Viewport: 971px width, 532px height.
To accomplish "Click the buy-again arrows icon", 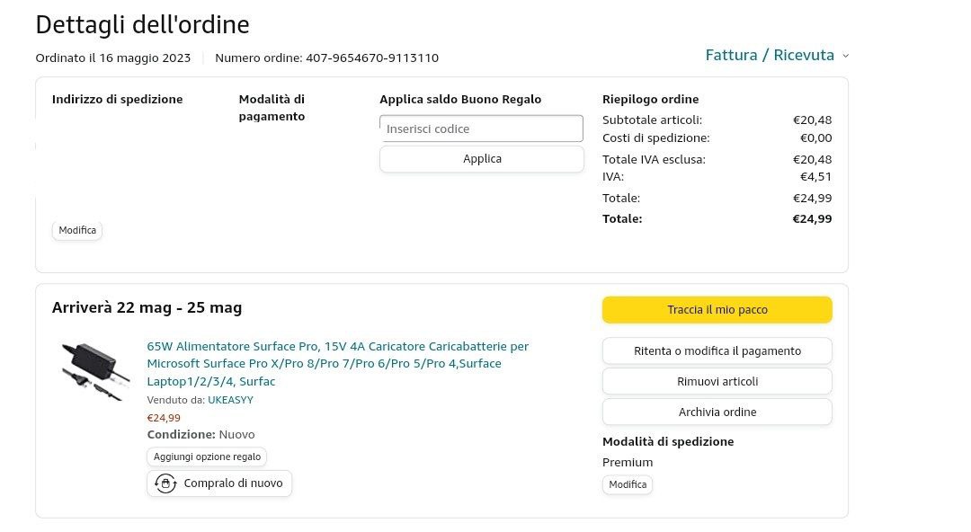I will coord(165,483).
